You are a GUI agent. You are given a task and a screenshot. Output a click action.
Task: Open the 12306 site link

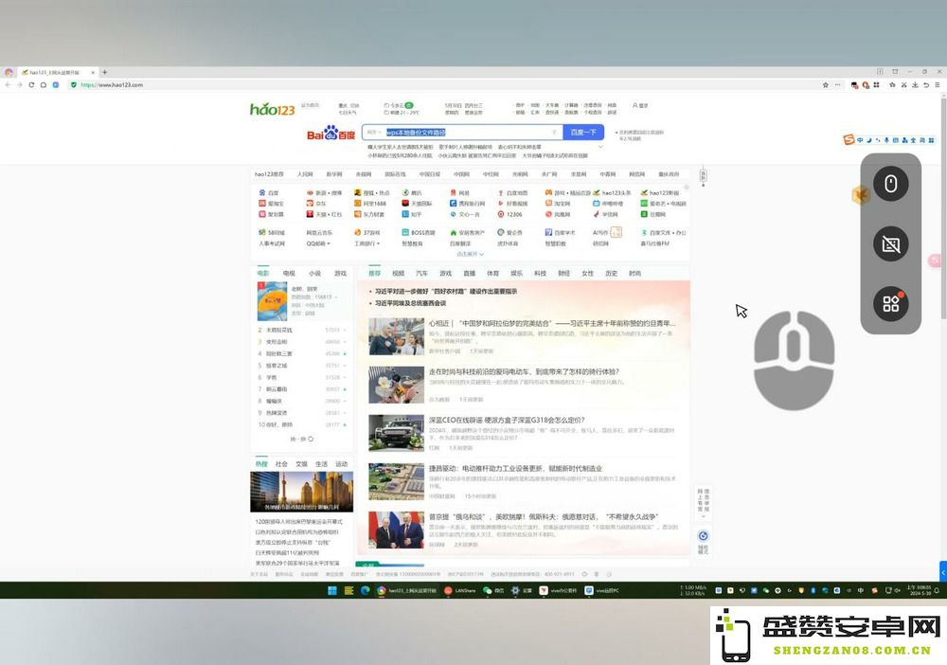(x=510, y=214)
